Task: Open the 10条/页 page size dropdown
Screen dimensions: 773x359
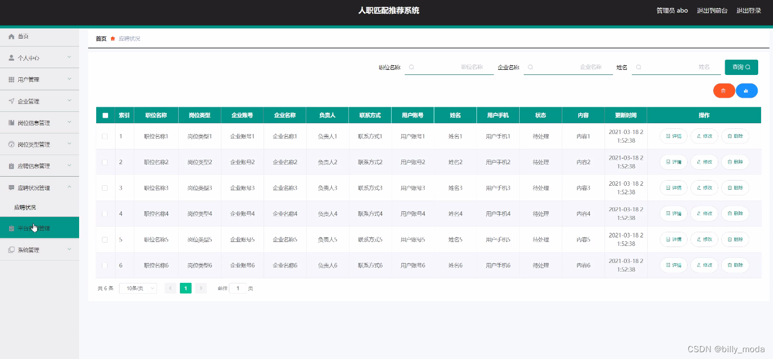Action: point(137,288)
